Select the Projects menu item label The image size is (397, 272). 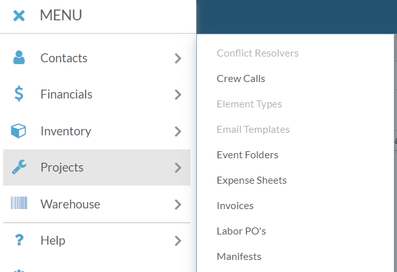(x=62, y=167)
